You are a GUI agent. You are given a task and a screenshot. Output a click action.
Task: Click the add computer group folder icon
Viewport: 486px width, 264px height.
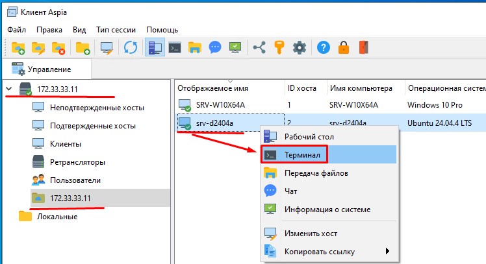tap(83, 47)
